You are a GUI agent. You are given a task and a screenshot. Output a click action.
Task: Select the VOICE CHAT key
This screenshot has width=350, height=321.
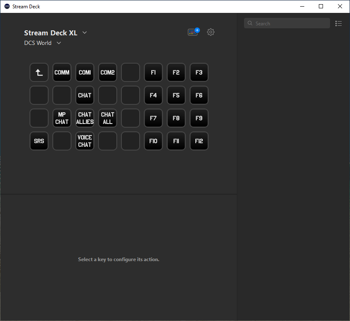pos(85,141)
